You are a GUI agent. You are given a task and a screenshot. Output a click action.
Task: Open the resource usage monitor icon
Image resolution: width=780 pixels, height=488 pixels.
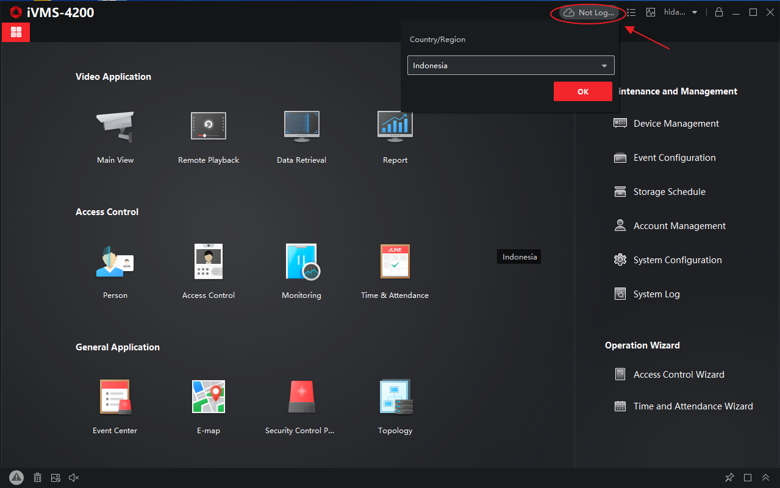coord(651,12)
